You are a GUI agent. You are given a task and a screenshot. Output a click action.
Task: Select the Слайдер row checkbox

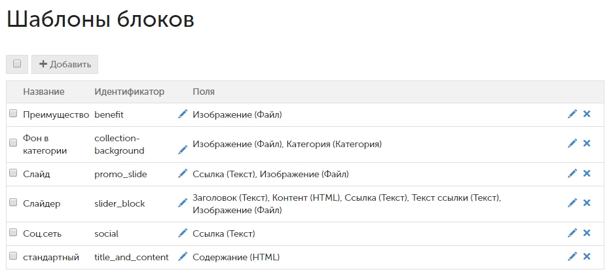click(x=13, y=203)
